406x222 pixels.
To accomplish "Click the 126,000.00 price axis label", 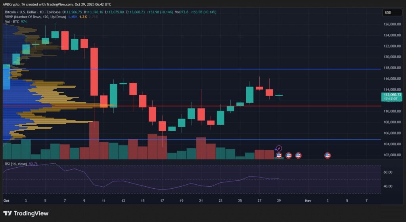I will [x=393, y=24].
